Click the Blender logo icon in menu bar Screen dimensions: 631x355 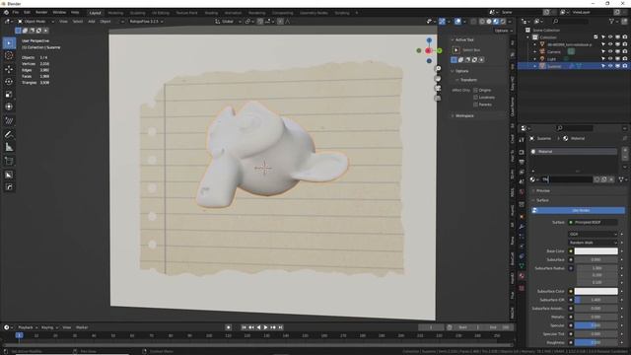6,13
